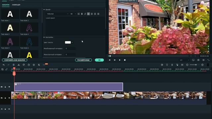This screenshot has height=119, width=212.
Task: Switch to the ШАБЛОН tab
Action: coord(6,5)
